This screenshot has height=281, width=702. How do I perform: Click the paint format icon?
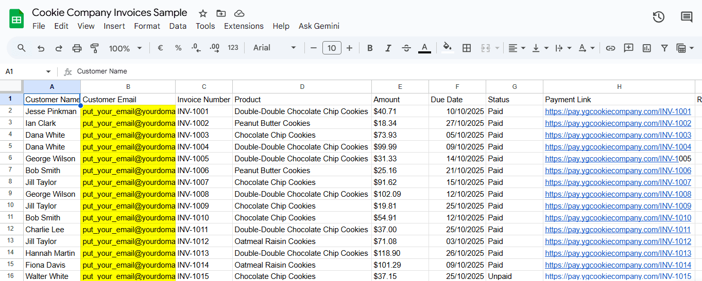click(95, 48)
